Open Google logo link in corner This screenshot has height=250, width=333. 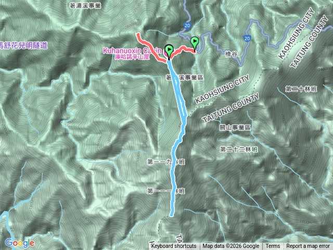20,243
